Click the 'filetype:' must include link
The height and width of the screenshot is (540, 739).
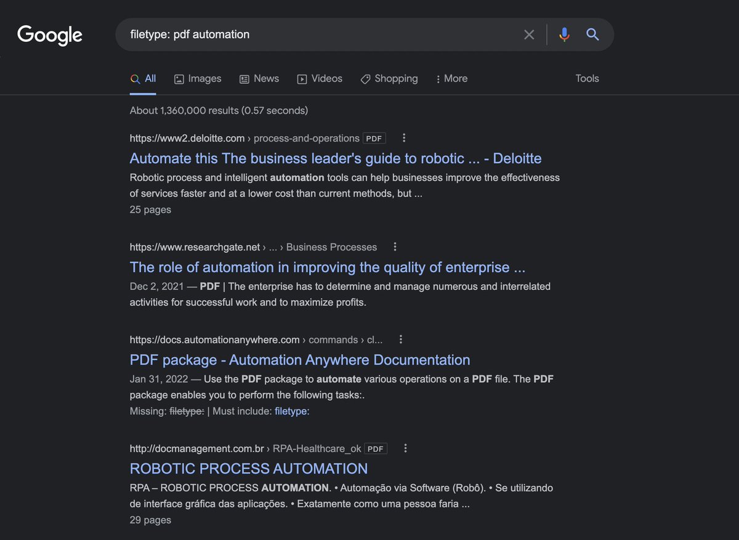tap(292, 411)
